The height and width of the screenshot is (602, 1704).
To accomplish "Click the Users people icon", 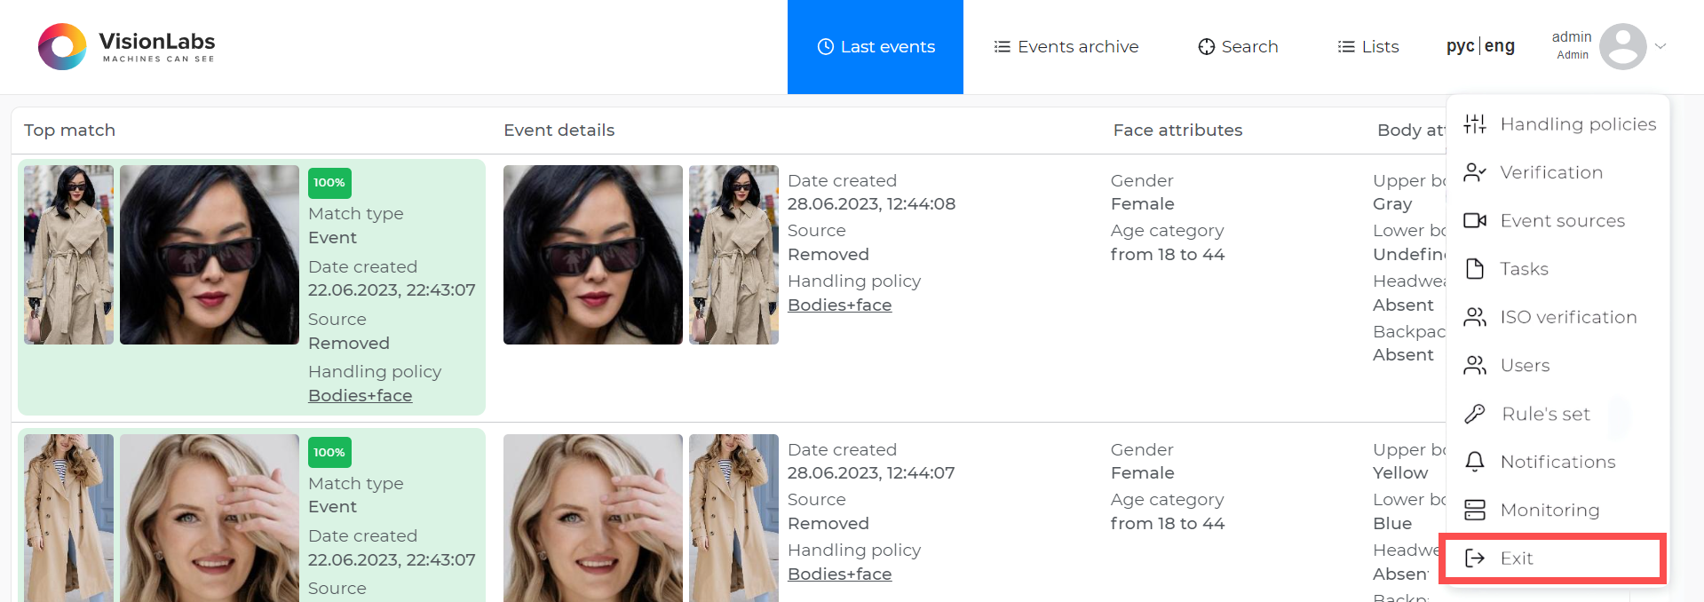I will 1475,365.
